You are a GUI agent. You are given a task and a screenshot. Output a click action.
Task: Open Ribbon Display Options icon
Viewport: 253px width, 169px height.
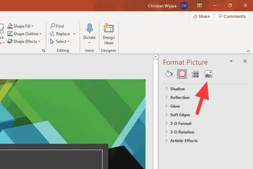pyautogui.click(x=199, y=5)
